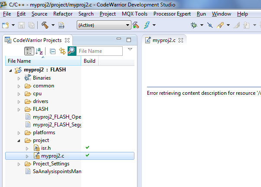Screen dimensions: 261x187
Task: Expand the isr.h file node
Action: point(27,148)
